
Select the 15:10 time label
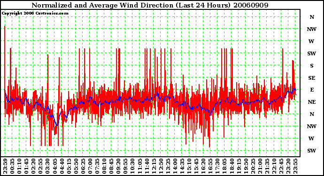click(x=189, y=166)
